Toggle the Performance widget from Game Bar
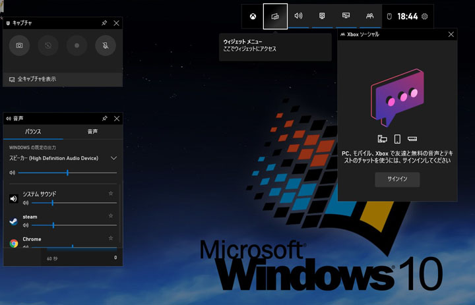 coord(346,16)
